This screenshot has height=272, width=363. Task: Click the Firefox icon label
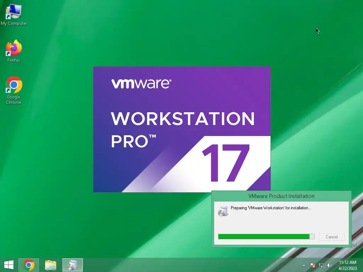(x=14, y=60)
